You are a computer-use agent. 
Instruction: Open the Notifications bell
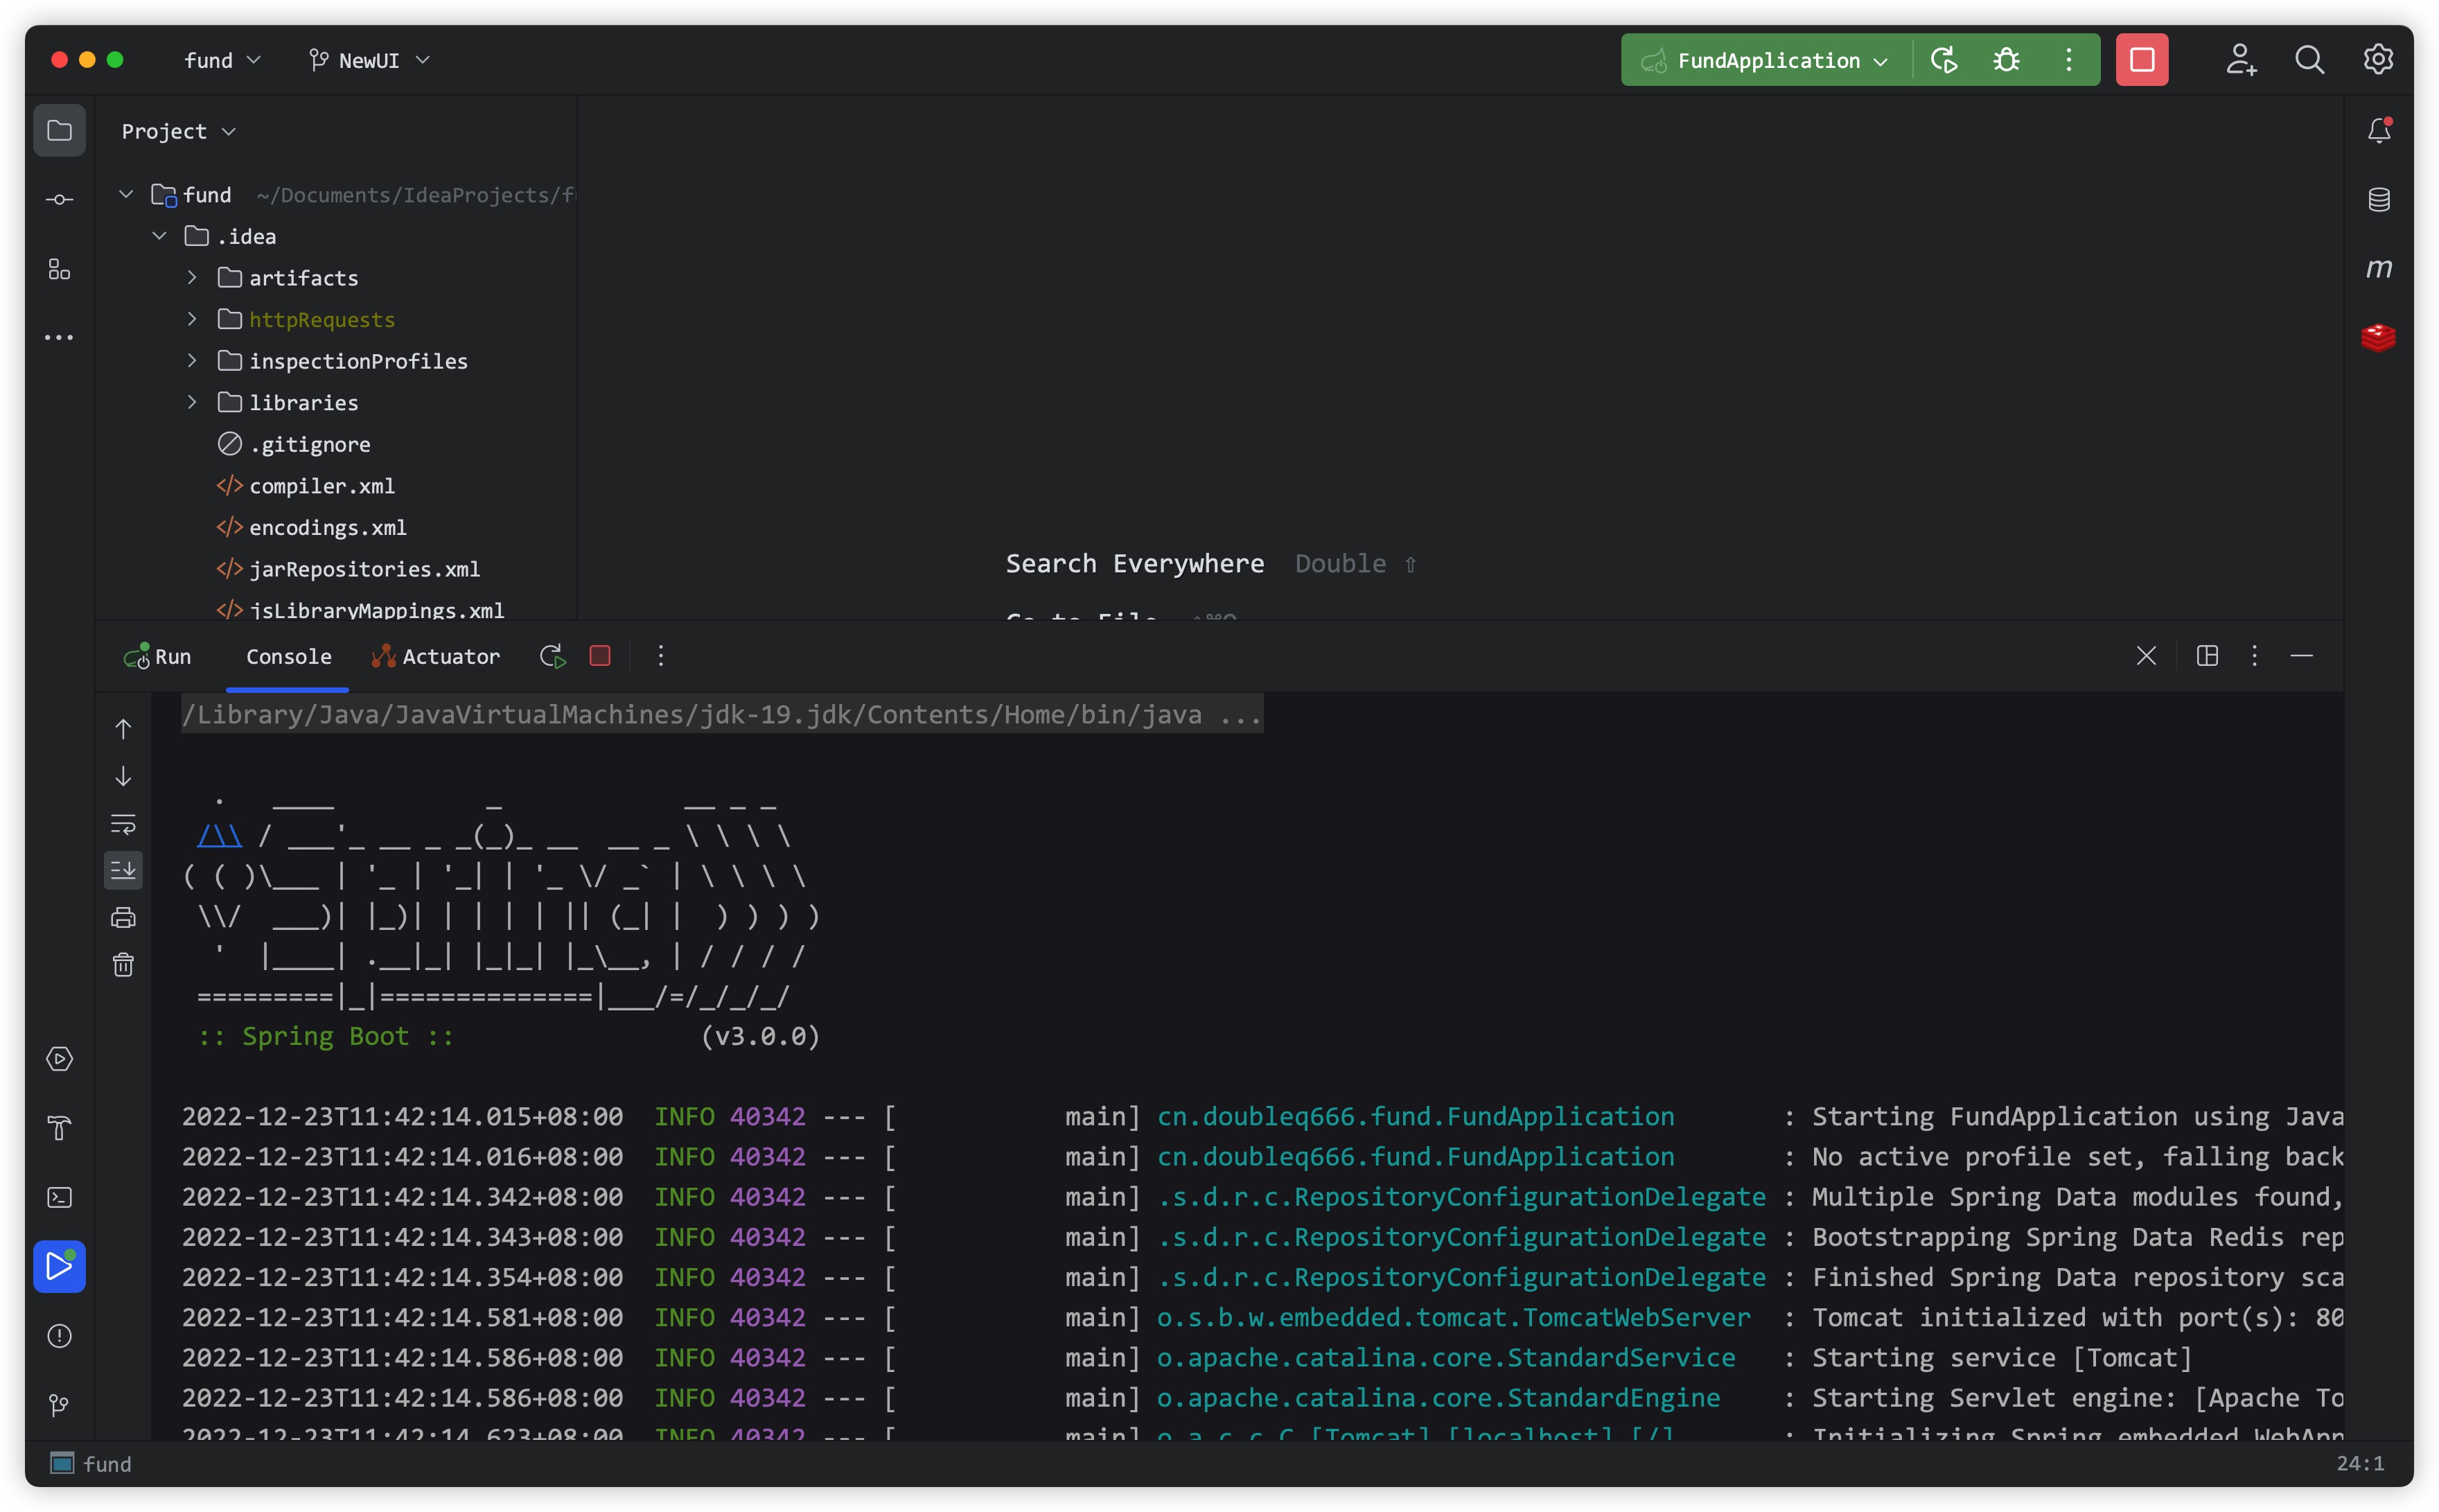point(2378,130)
